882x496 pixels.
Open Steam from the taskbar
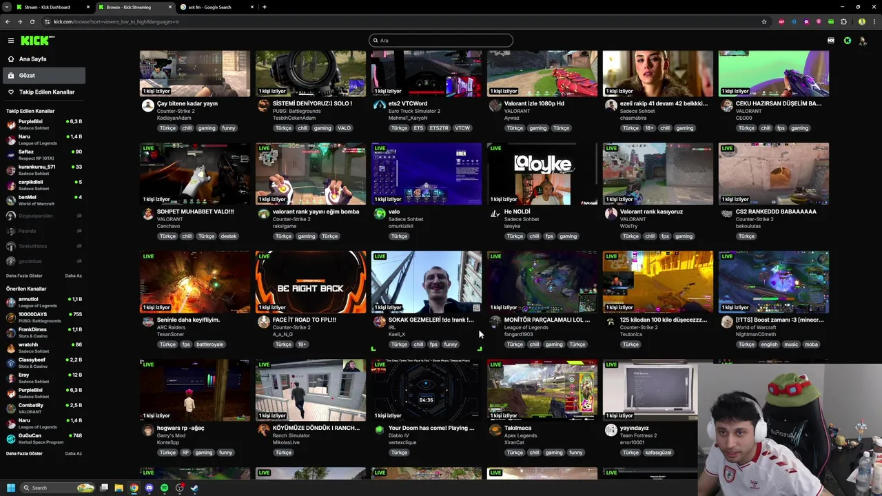[x=194, y=488]
